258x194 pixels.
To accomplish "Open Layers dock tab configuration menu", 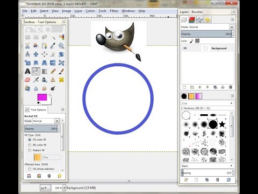I will (232, 19).
